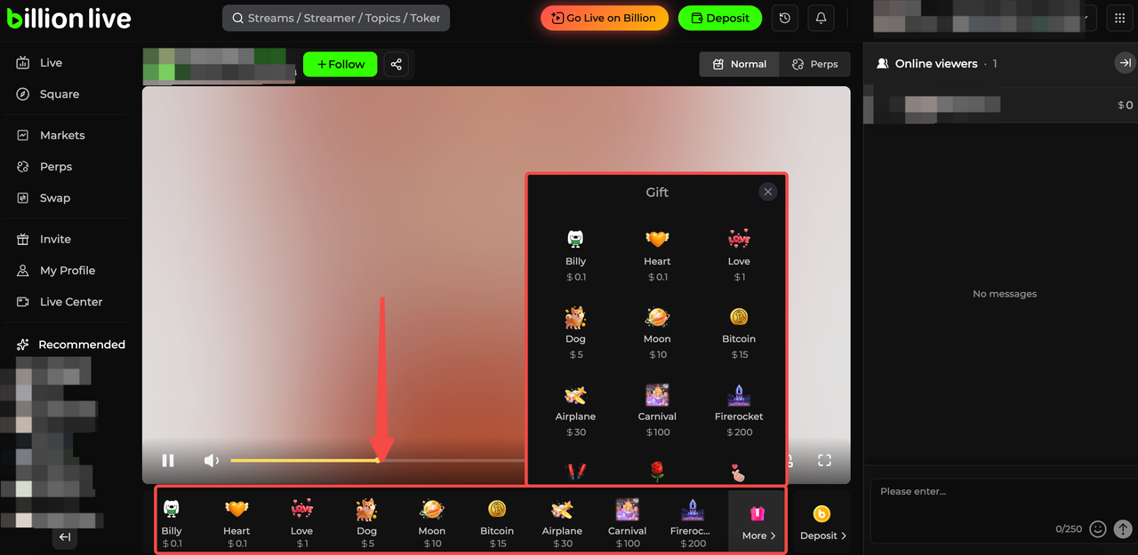Viewport: 1138px width, 555px height.
Task: Click the green Follow button
Action: click(341, 65)
